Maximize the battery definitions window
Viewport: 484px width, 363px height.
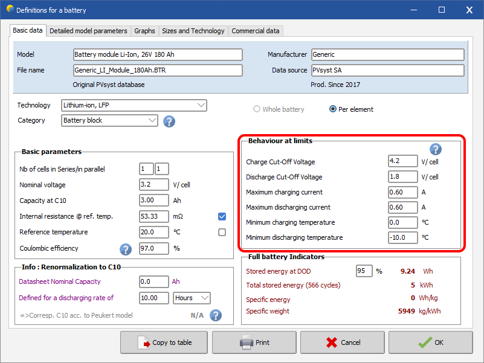click(442, 10)
